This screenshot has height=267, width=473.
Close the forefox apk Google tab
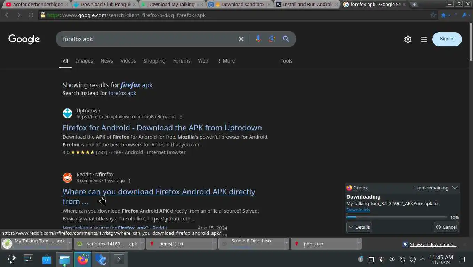404,5
